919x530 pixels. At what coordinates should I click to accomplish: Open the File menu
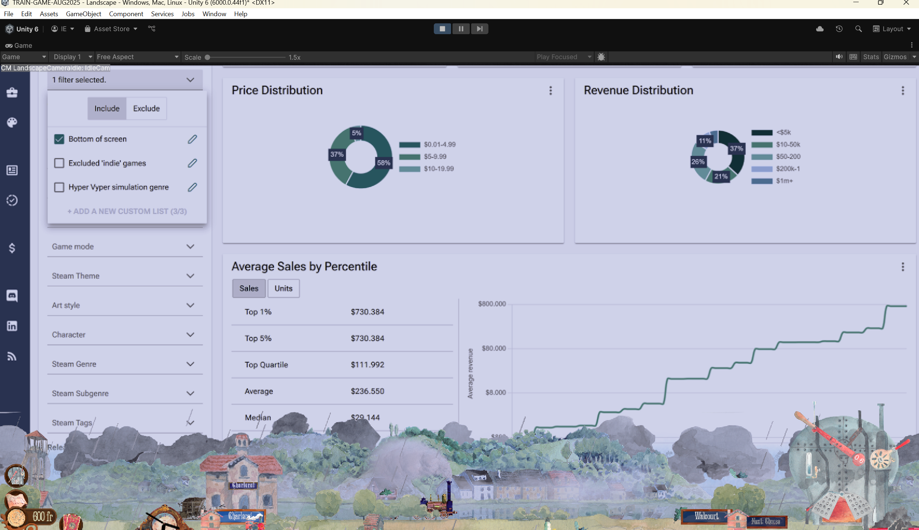point(9,14)
